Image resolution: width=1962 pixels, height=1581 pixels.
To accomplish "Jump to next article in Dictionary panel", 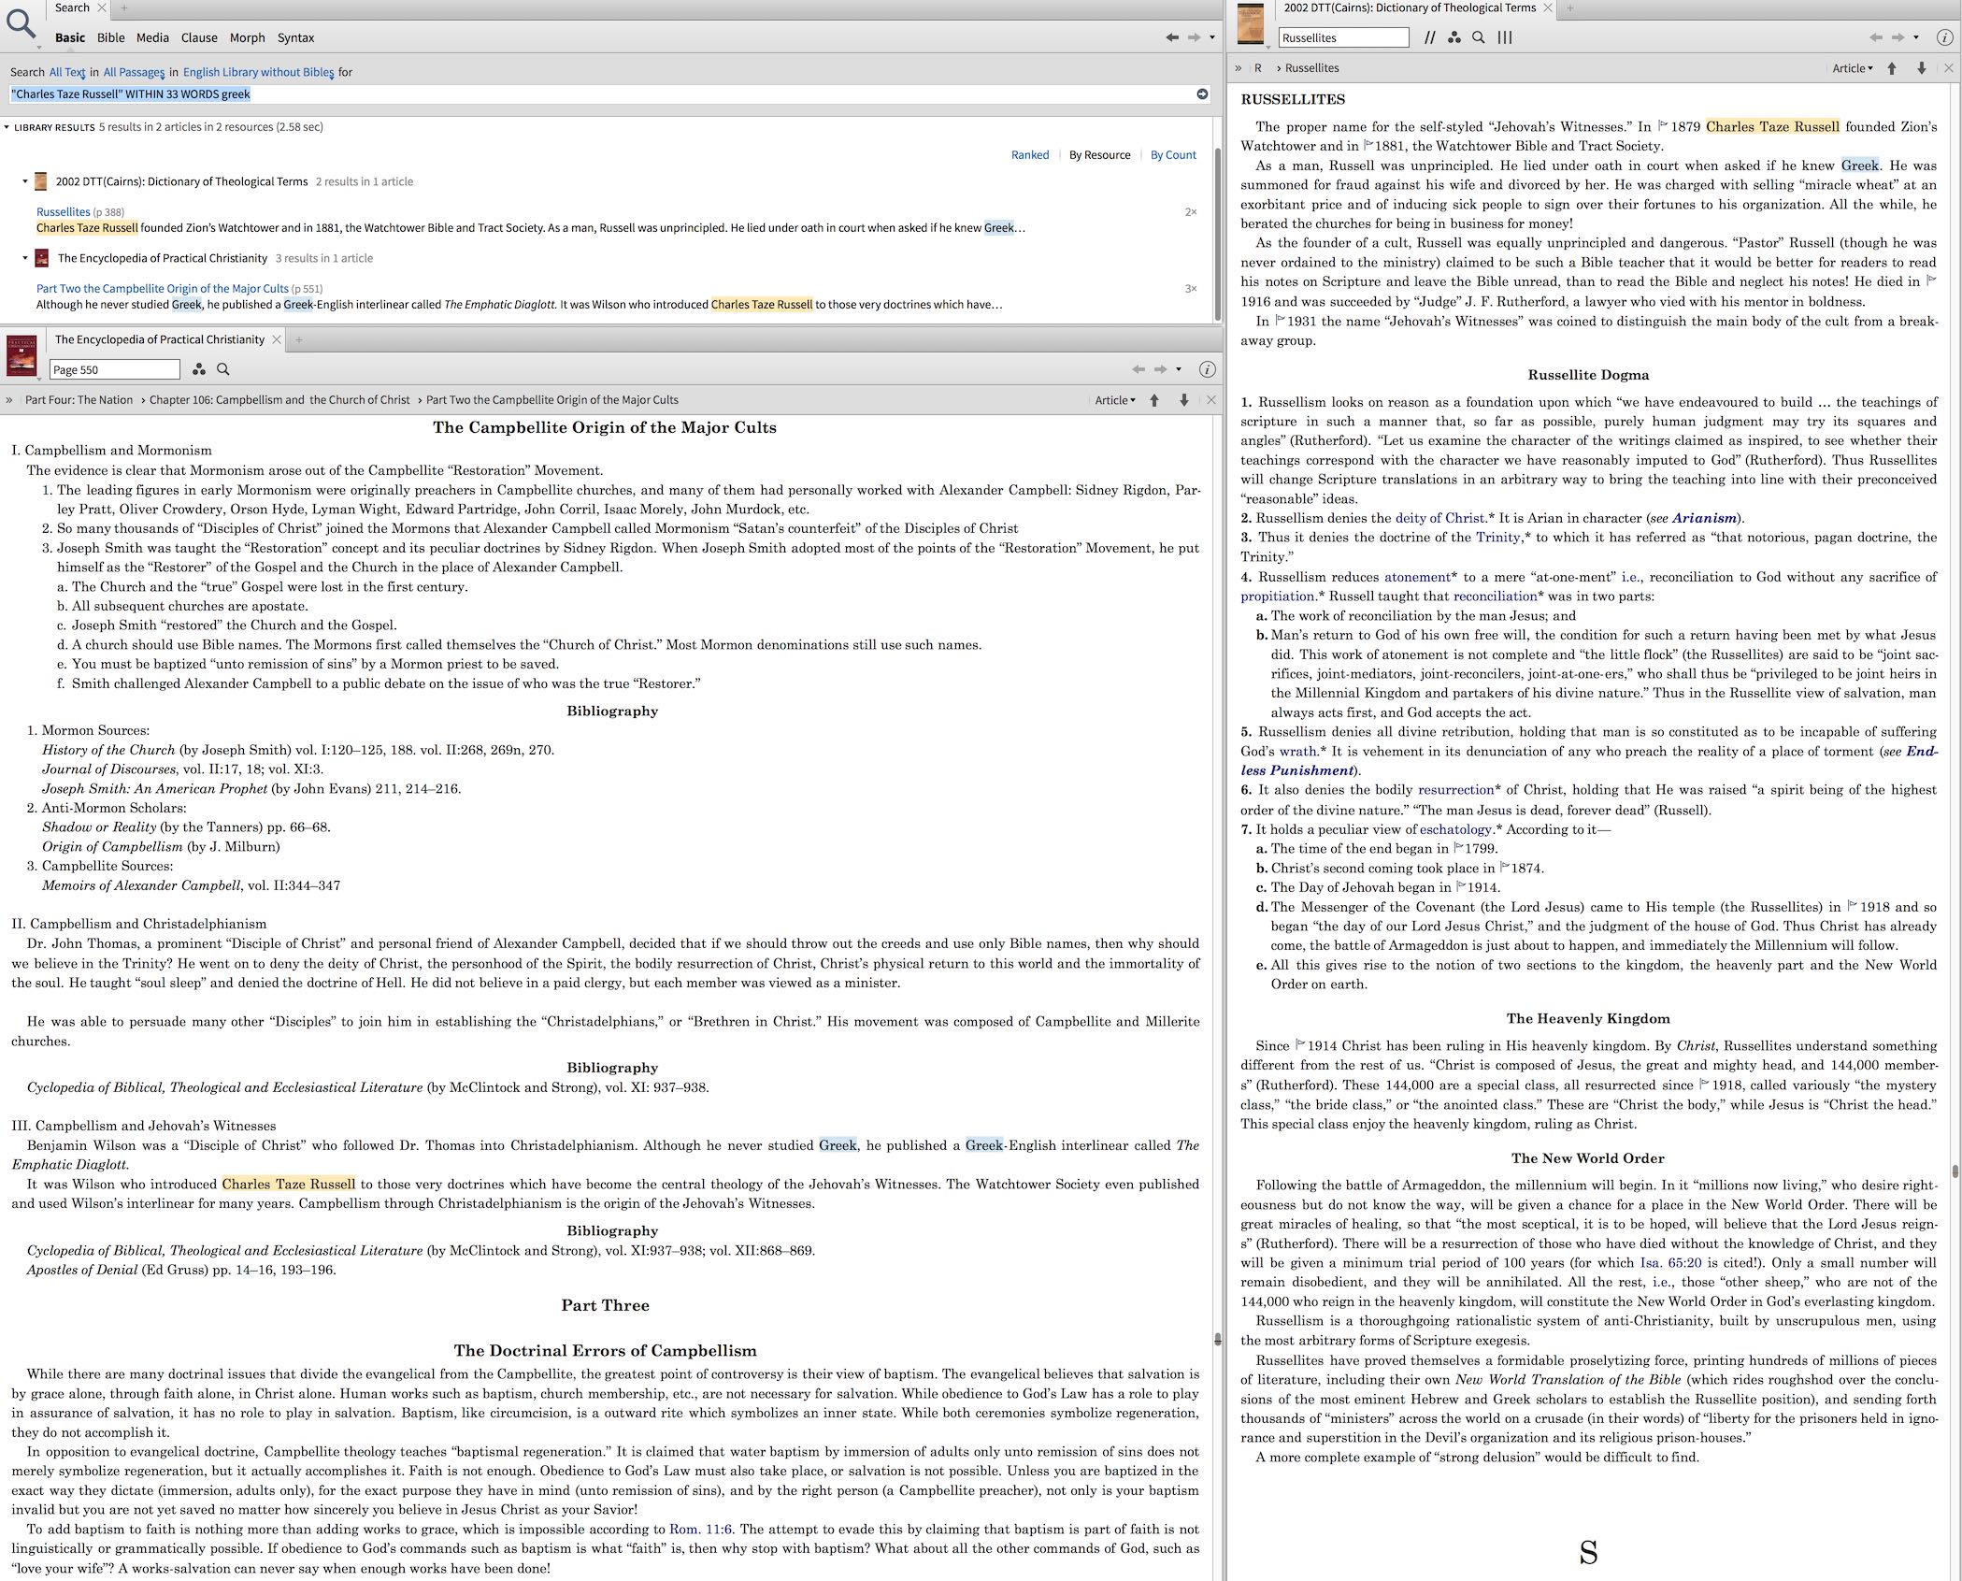I will (1921, 68).
